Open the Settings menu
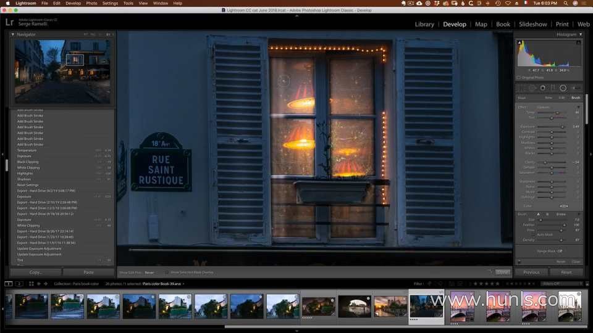This screenshot has width=593, height=333. (x=110, y=3)
